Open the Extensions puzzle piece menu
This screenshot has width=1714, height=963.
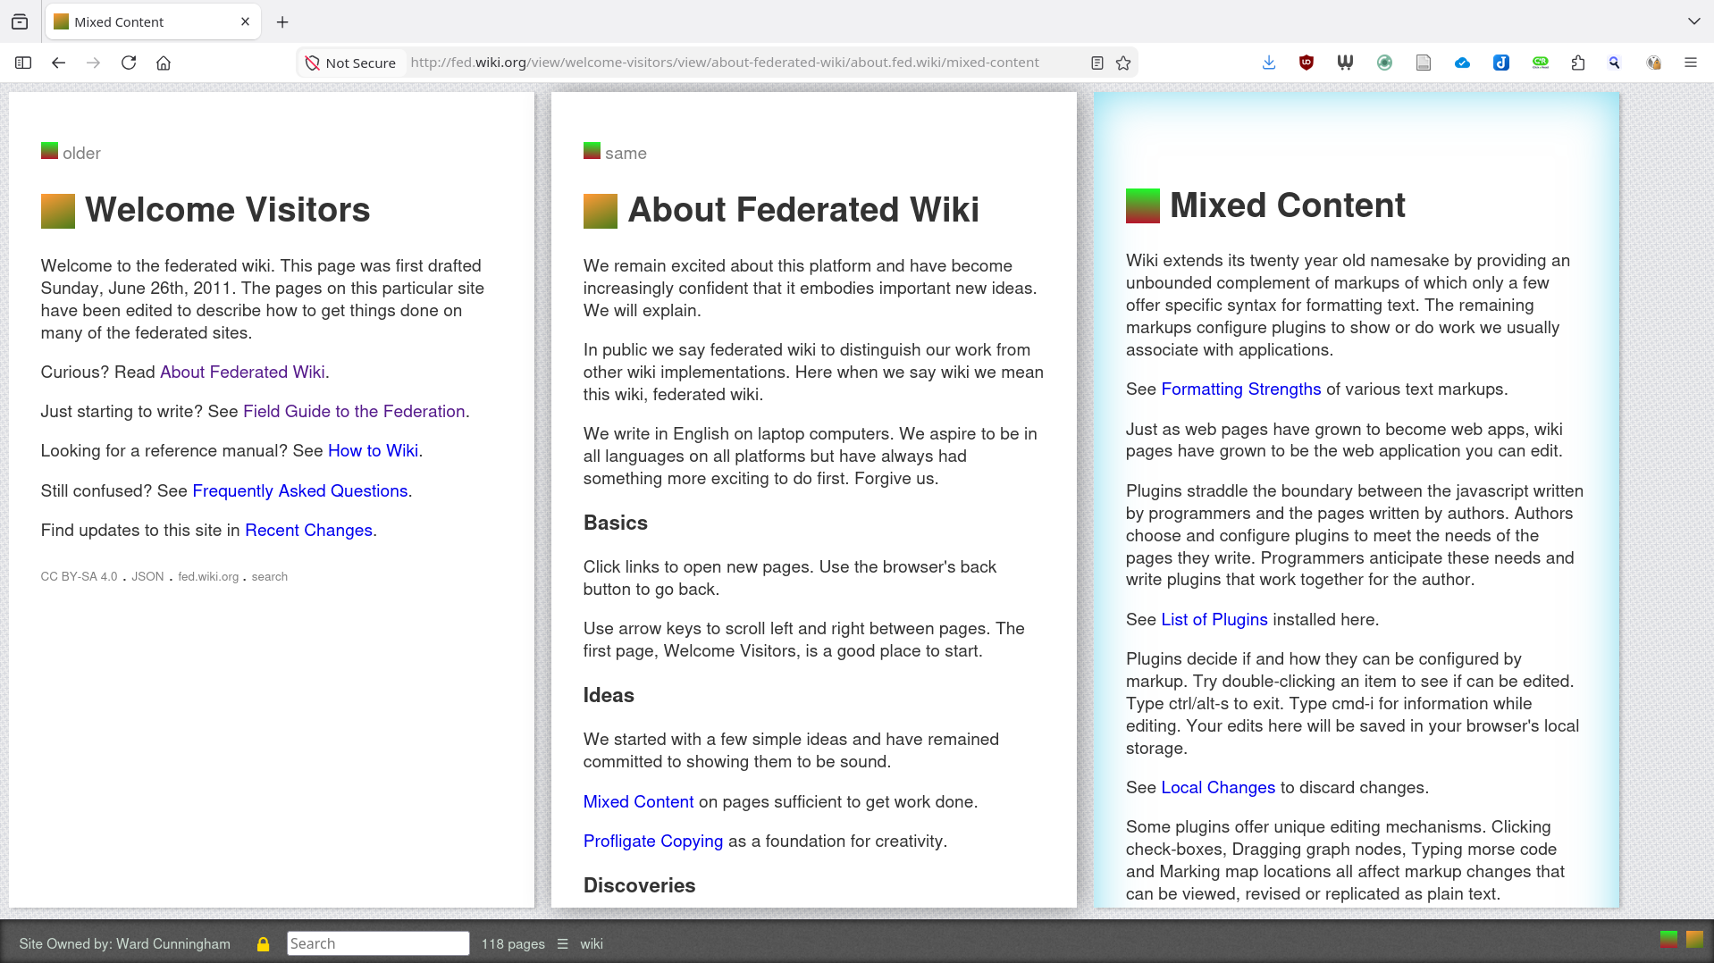(1577, 63)
